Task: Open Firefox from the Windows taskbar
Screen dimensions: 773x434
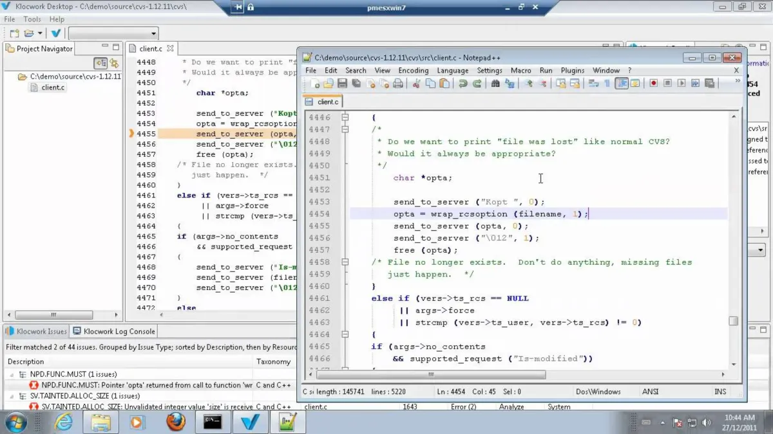Action: 175,422
